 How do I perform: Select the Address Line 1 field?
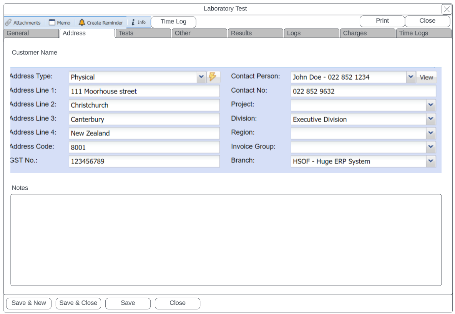click(144, 91)
